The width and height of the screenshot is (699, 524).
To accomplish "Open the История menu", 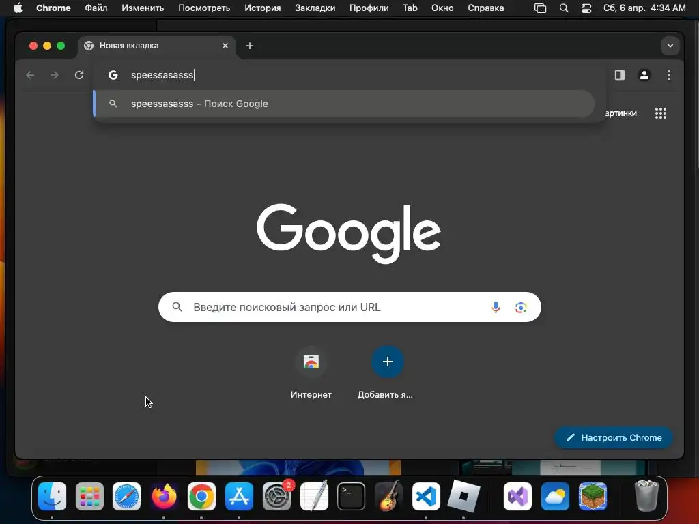I will pyautogui.click(x=263, y=8).
